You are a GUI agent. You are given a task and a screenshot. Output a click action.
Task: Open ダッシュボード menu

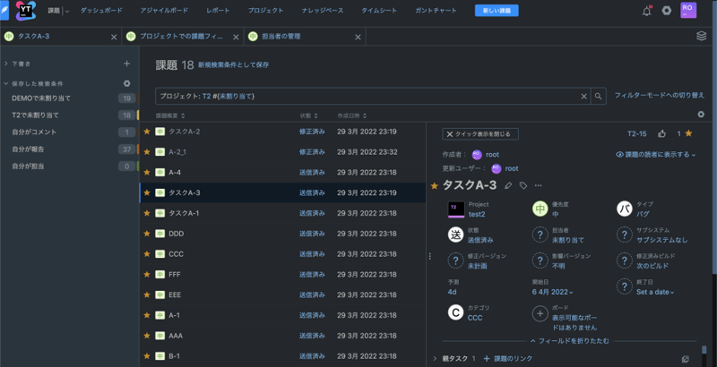pos(101,11)
